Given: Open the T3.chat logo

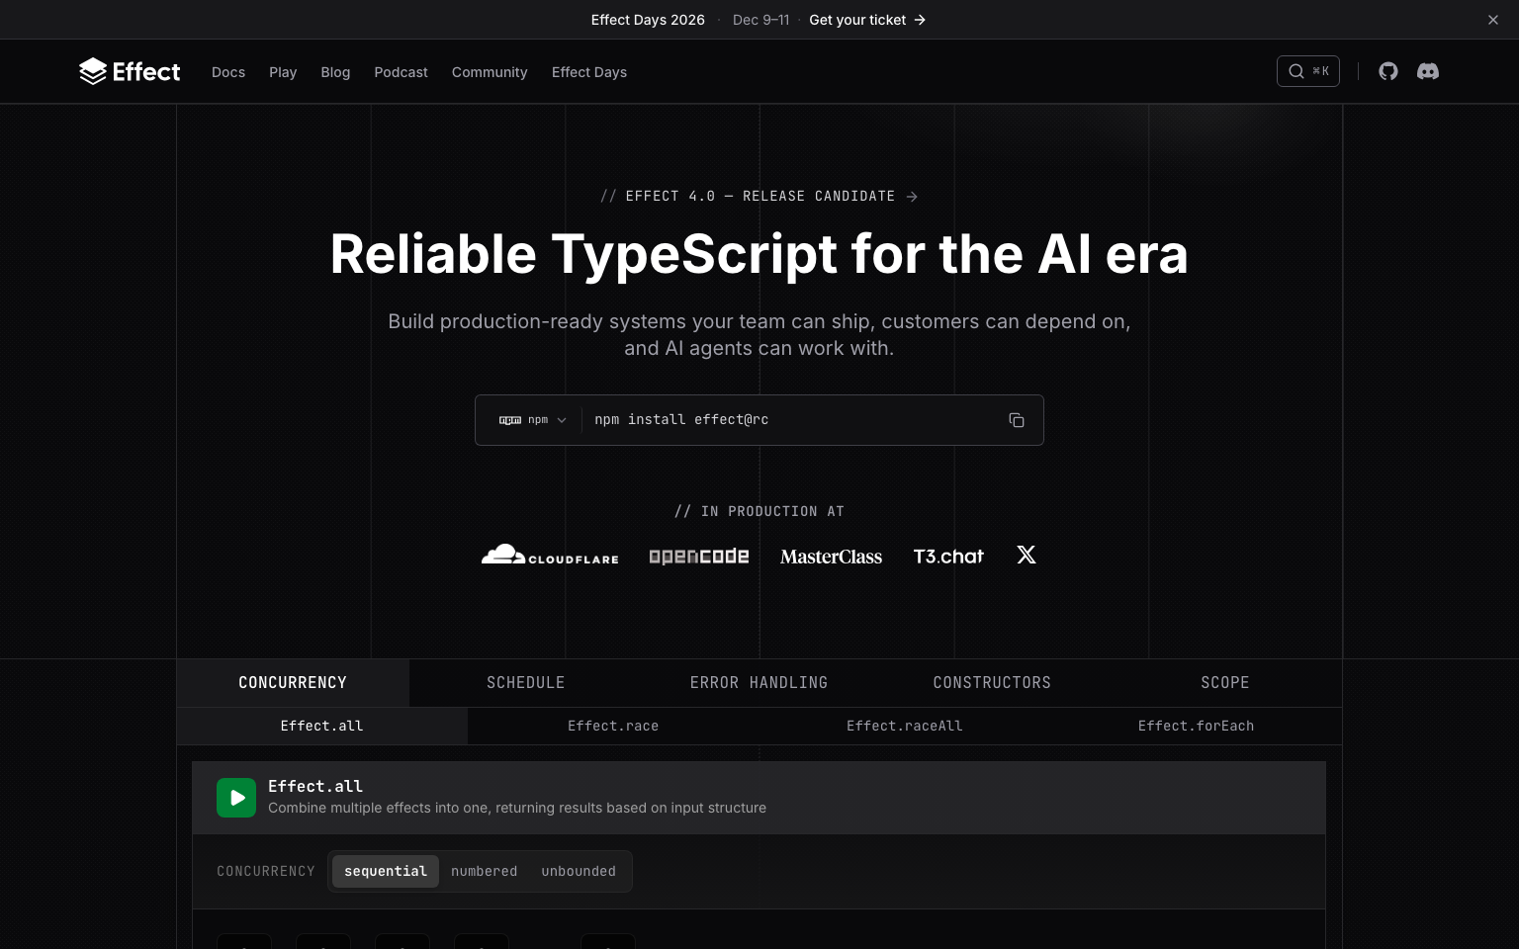Looking at the screenshot, I should [x=948, y=557].
